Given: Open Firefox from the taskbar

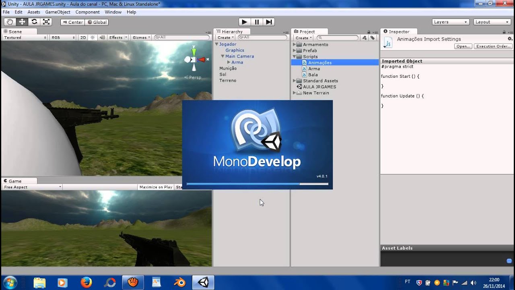Looking at the screenshot, I should pyautogui.click(x=86, y=282).
